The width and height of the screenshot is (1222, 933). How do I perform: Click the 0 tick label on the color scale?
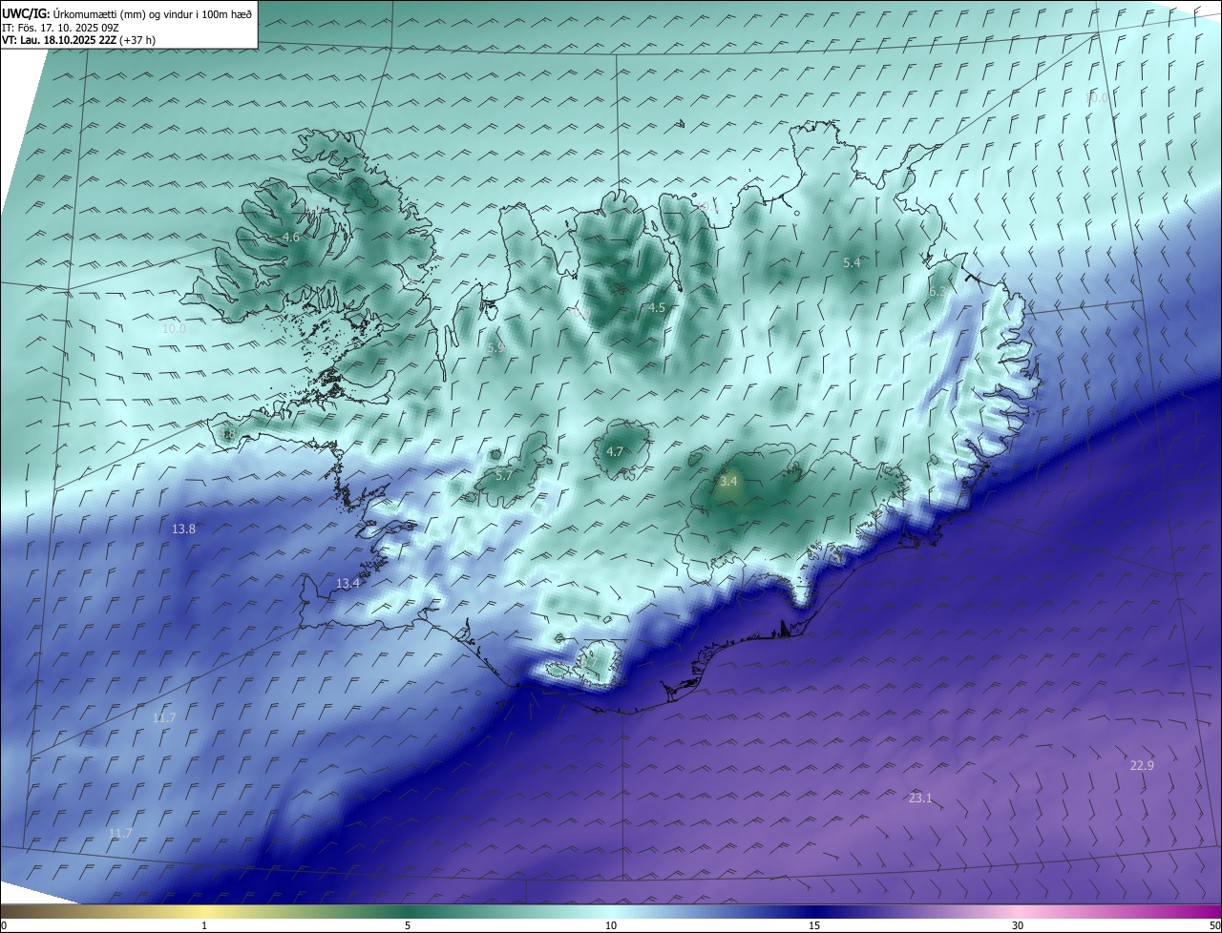pos(4,925)
